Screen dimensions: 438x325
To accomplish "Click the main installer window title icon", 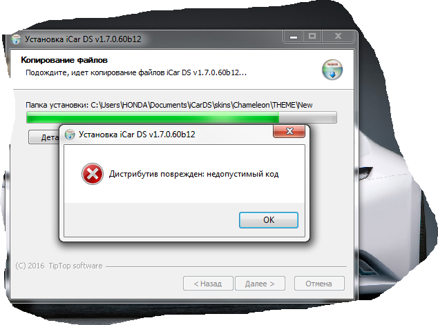I will 16,39.
